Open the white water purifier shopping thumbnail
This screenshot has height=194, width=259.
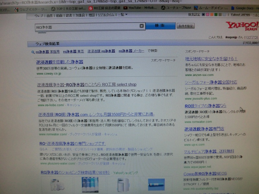pyautogui.click(x=123, y=185)
